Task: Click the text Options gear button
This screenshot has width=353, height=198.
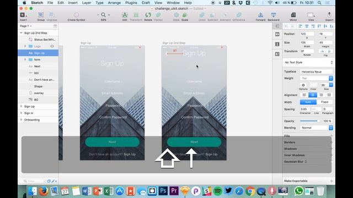Action: pyautogui.click(x=303, y=85)
